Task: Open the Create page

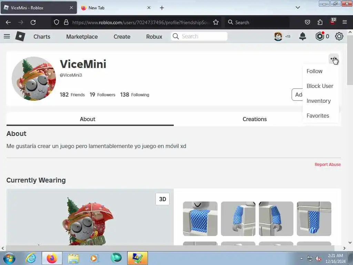Action: point(122,37)
